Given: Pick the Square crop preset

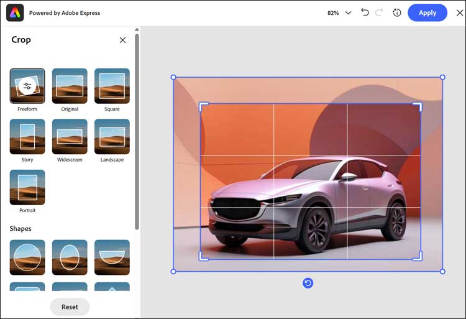Looking at the screenshot, I should [x=112, y=86].
